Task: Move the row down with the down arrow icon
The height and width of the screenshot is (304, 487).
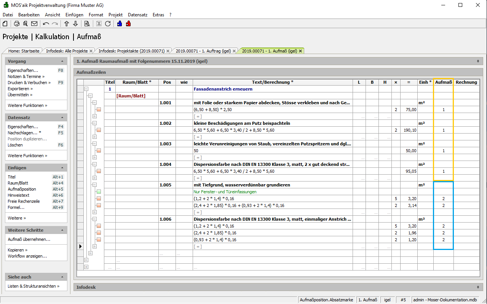Action: (75, 24)
